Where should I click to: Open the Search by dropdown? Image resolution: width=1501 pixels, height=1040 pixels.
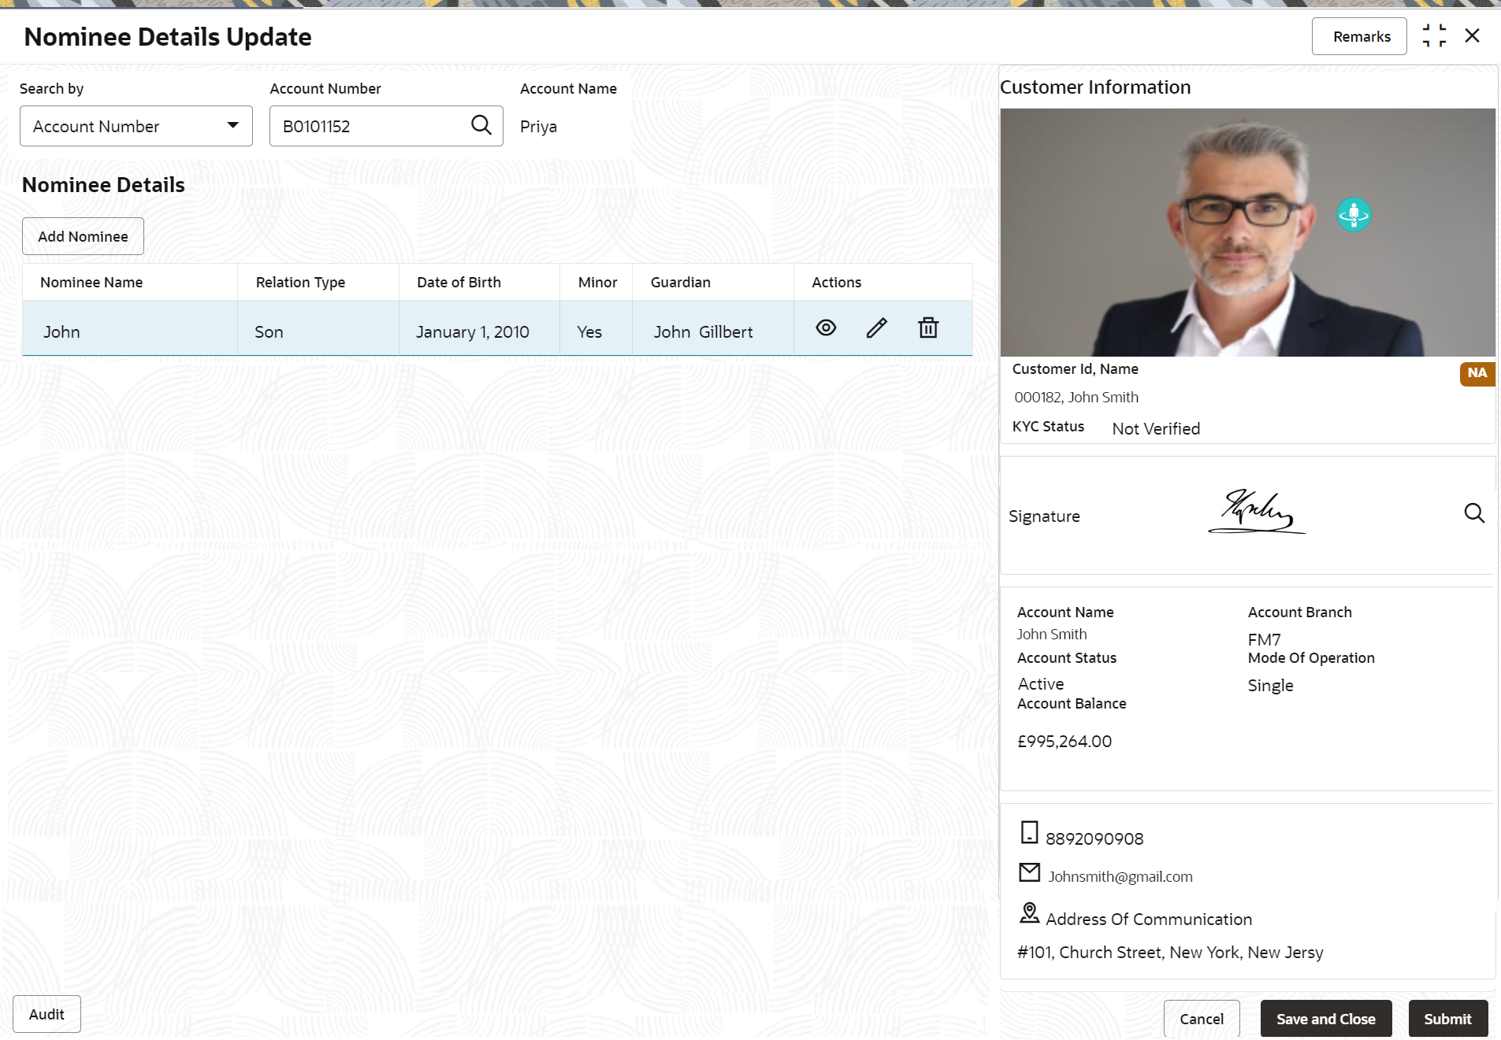136,126
